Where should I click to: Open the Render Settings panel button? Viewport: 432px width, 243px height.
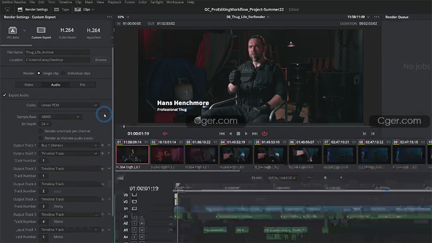coord(33,9)
